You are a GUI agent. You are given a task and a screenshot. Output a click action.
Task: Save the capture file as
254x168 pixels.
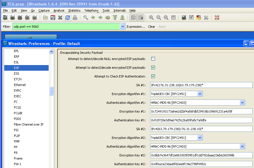(53, 18)
